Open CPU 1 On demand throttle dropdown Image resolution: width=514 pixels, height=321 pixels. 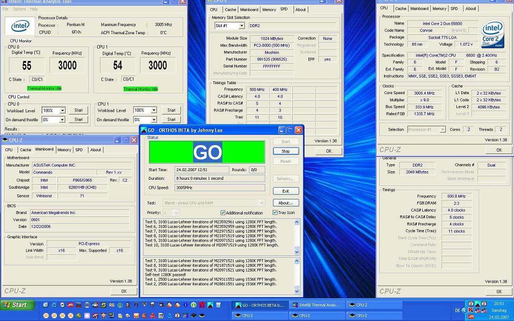tap(153, 120)
